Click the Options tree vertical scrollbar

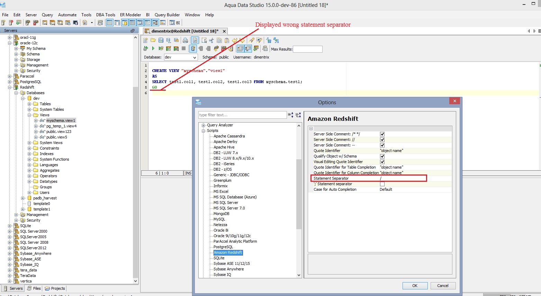pos(299,194)
